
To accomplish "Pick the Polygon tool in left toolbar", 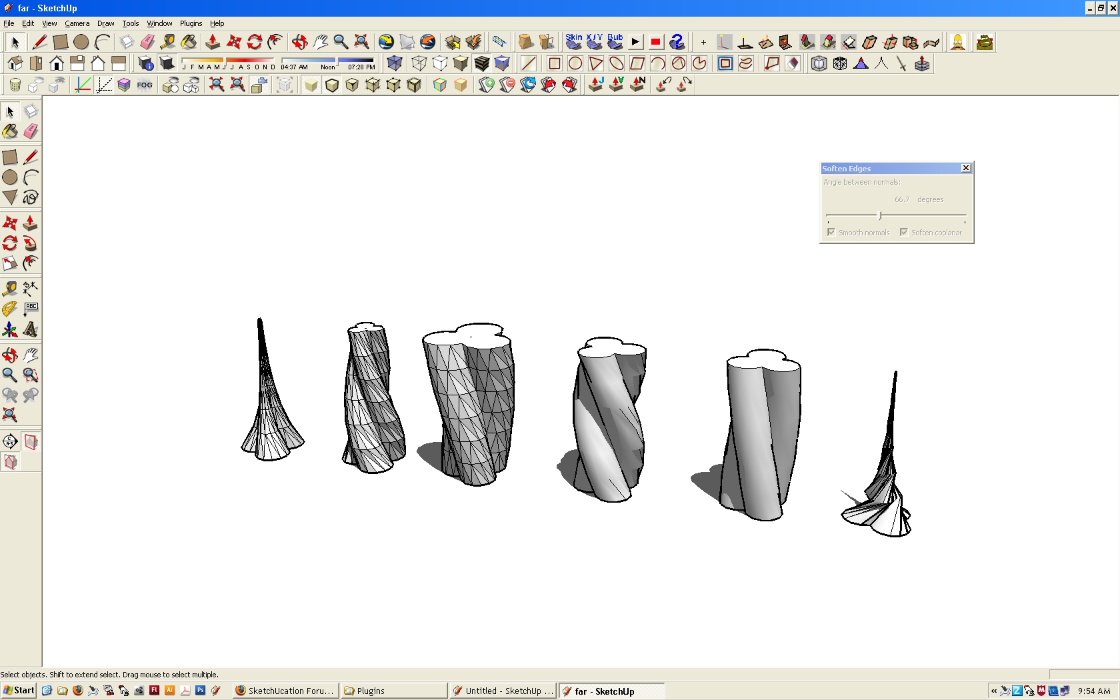I will 9,197.
